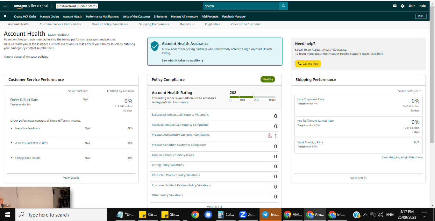Open the hamburger navigation menu
The width and height of the screenshot is (435, 221).
[5, 6]
